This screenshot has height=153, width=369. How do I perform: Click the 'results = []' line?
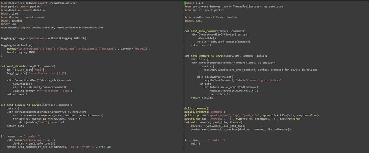click(200, 59)
